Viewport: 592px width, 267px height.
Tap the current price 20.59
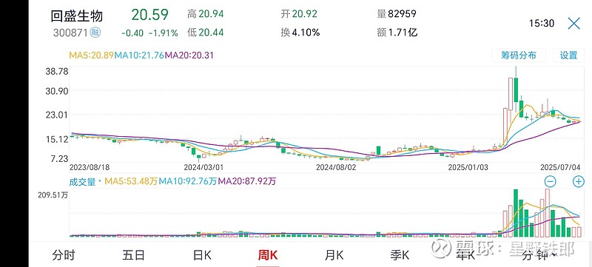[x=150, y=15]
